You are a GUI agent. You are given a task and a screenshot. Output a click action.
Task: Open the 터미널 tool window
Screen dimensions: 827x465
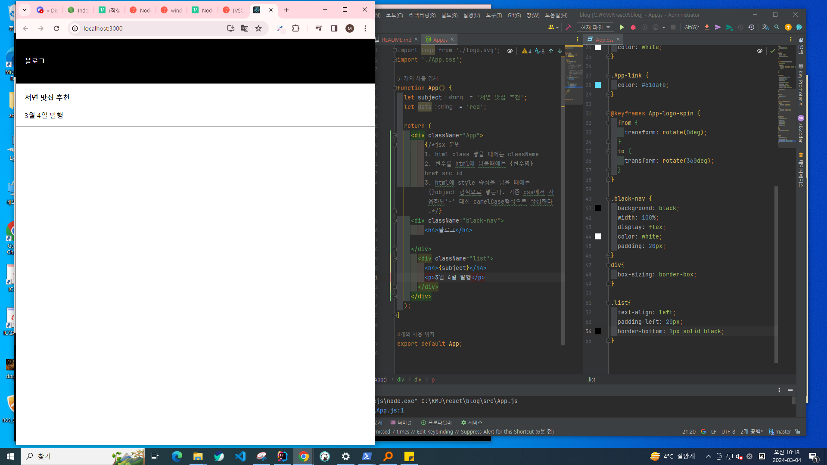tap(401, 423)
